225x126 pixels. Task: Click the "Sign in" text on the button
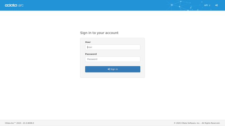pos(114,69)
